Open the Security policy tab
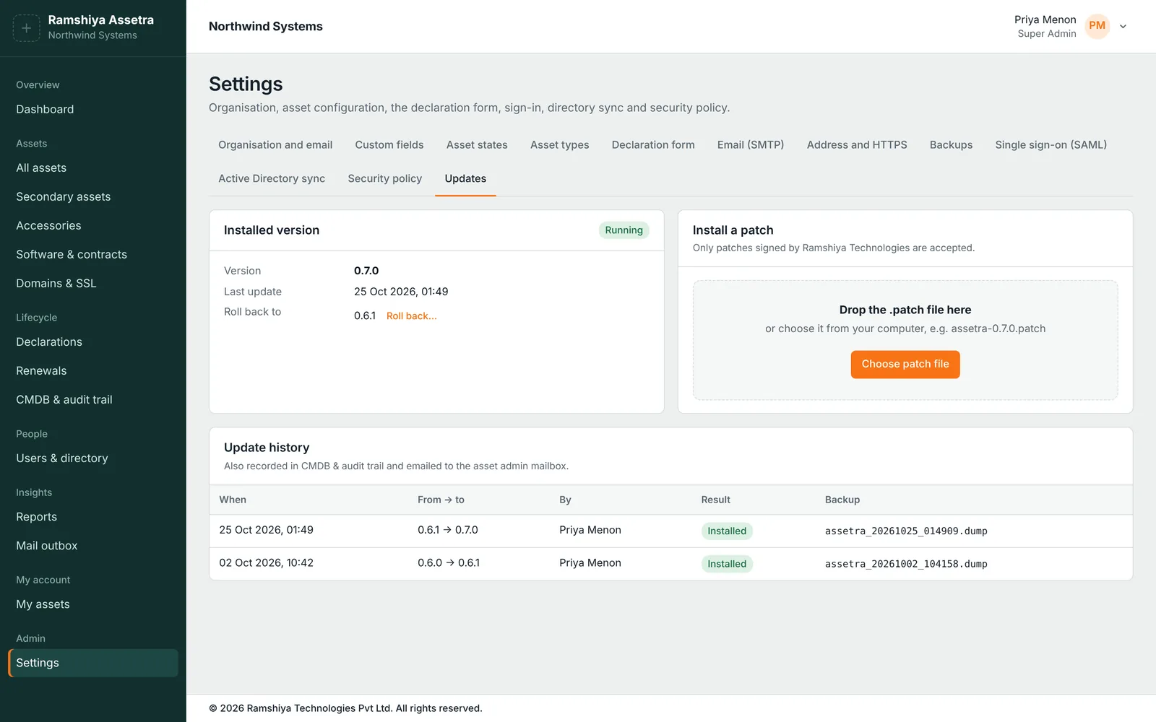Image resolution: width=1156 pixels, height=722 pixels. tap(384, 179)
